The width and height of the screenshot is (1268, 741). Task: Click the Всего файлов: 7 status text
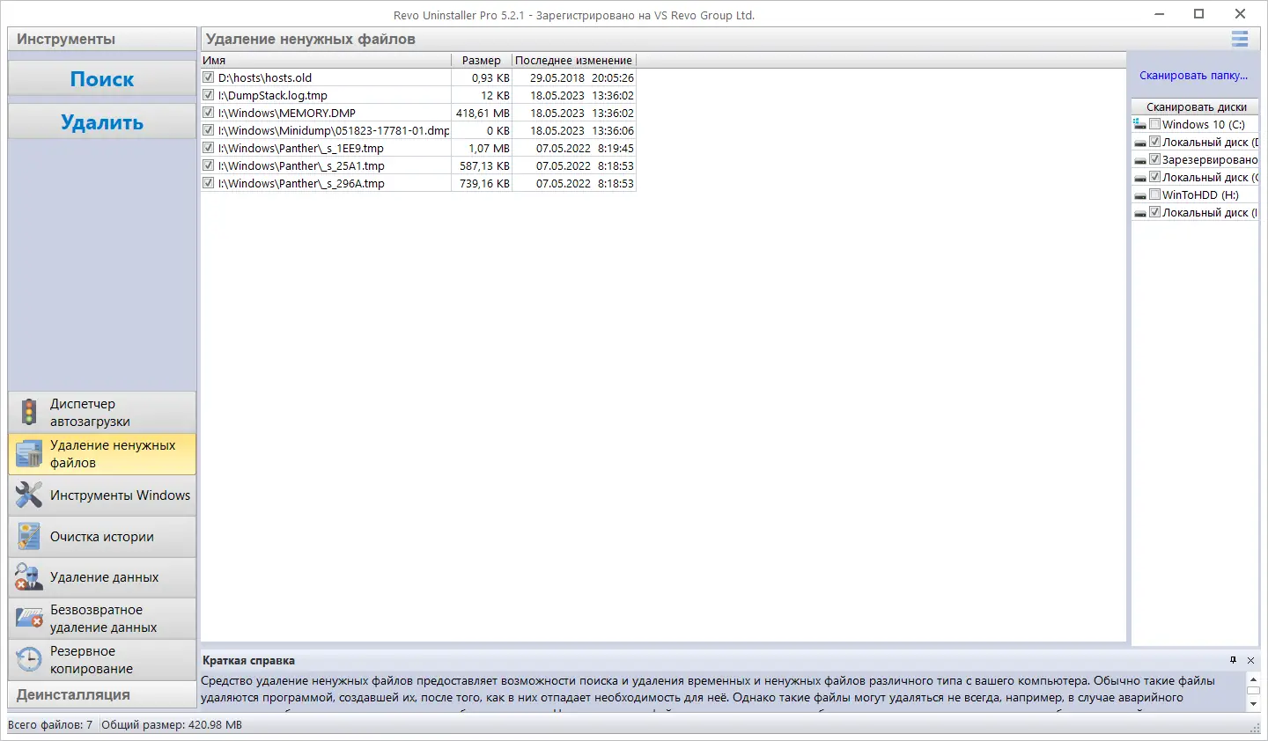pyautogui.click(x=50, y=725)
